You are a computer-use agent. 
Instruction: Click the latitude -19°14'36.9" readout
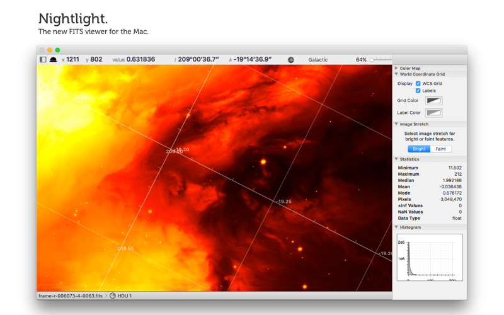click(253, 59)
